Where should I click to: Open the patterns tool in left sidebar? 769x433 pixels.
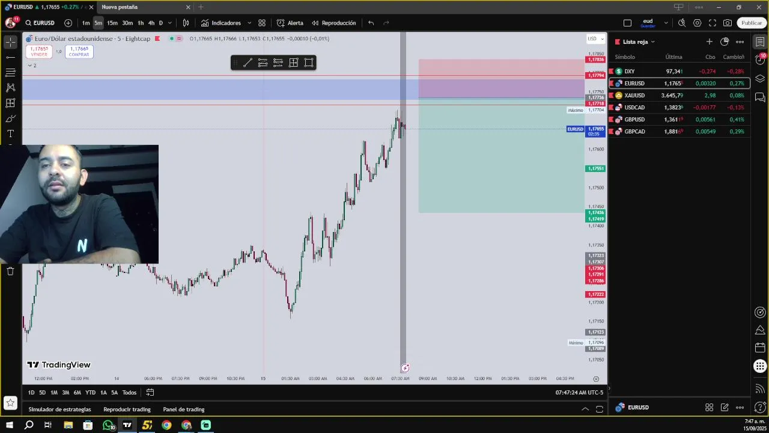[10, 88]
